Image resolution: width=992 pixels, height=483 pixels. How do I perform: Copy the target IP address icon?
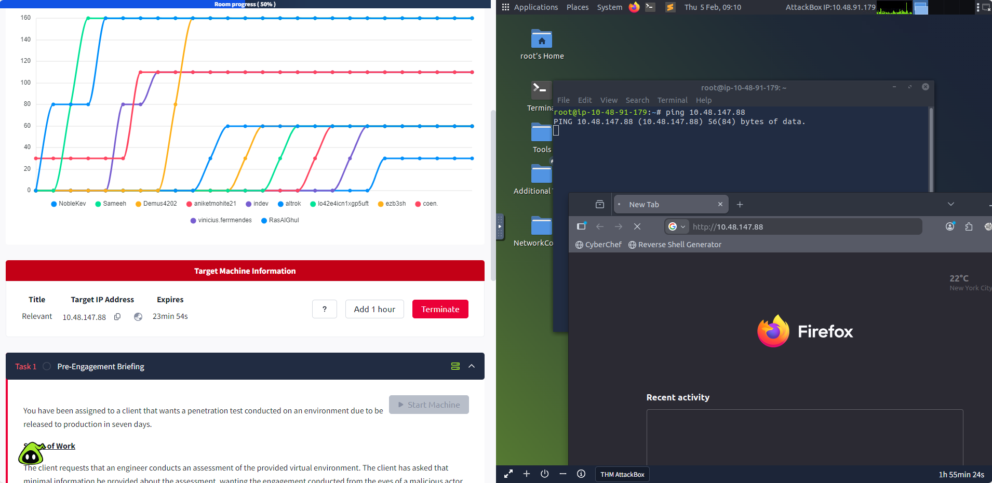click(117, 317)
